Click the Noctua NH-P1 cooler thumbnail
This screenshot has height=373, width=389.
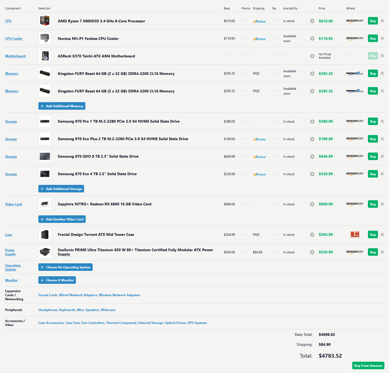point(45,38)
